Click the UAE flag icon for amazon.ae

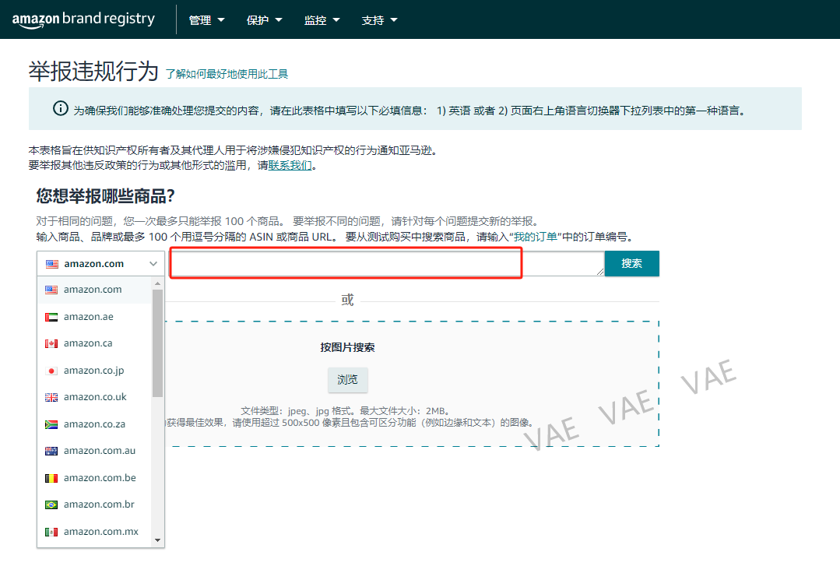(51, 317)
